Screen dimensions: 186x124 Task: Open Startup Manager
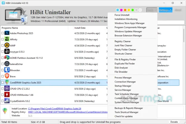point(123,86)
